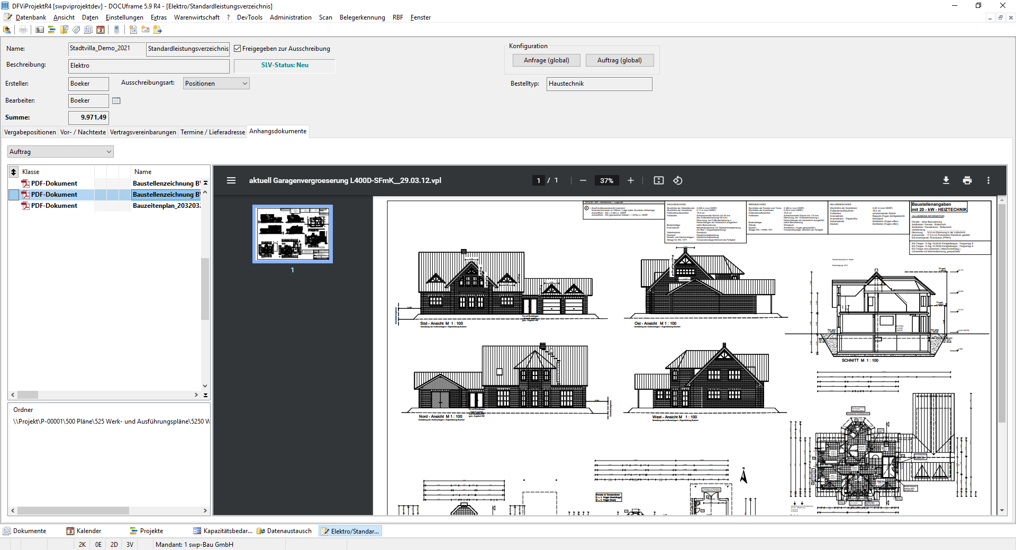
Task: Print the PDF from viewer toolbar
Action: pos(967,180)
